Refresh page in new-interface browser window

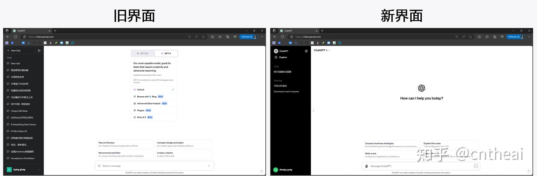(282, 37)
